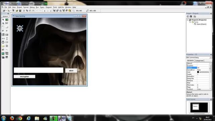Select the Pointer tool in the toolbox

coord(3,20)
